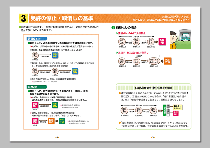Click the 違反・事故 3点+9点 oval
The image size is (210, 148).
(154, 61)
